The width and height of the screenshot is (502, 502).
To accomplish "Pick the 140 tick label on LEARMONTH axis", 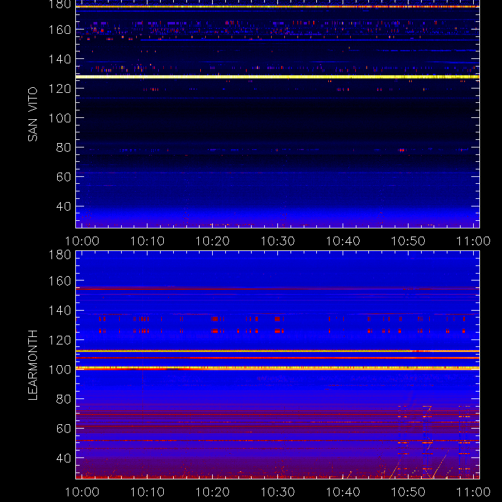I will tap(60, 311).
